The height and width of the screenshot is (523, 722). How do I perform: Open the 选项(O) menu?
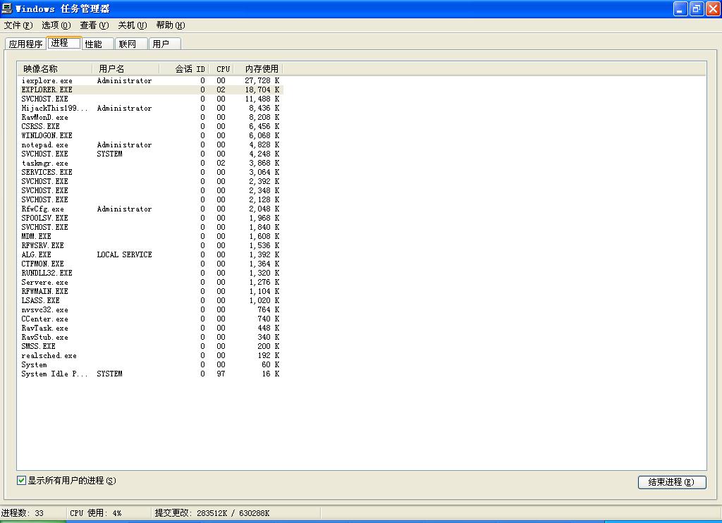pos(56,25)
